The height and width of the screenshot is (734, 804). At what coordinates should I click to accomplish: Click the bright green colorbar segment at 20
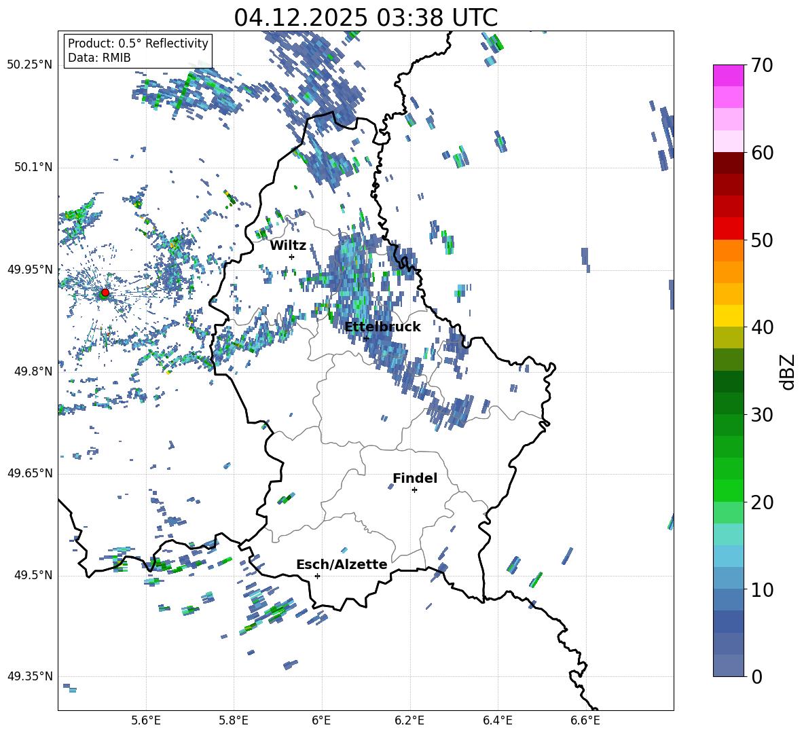click(x=728, y=490)
